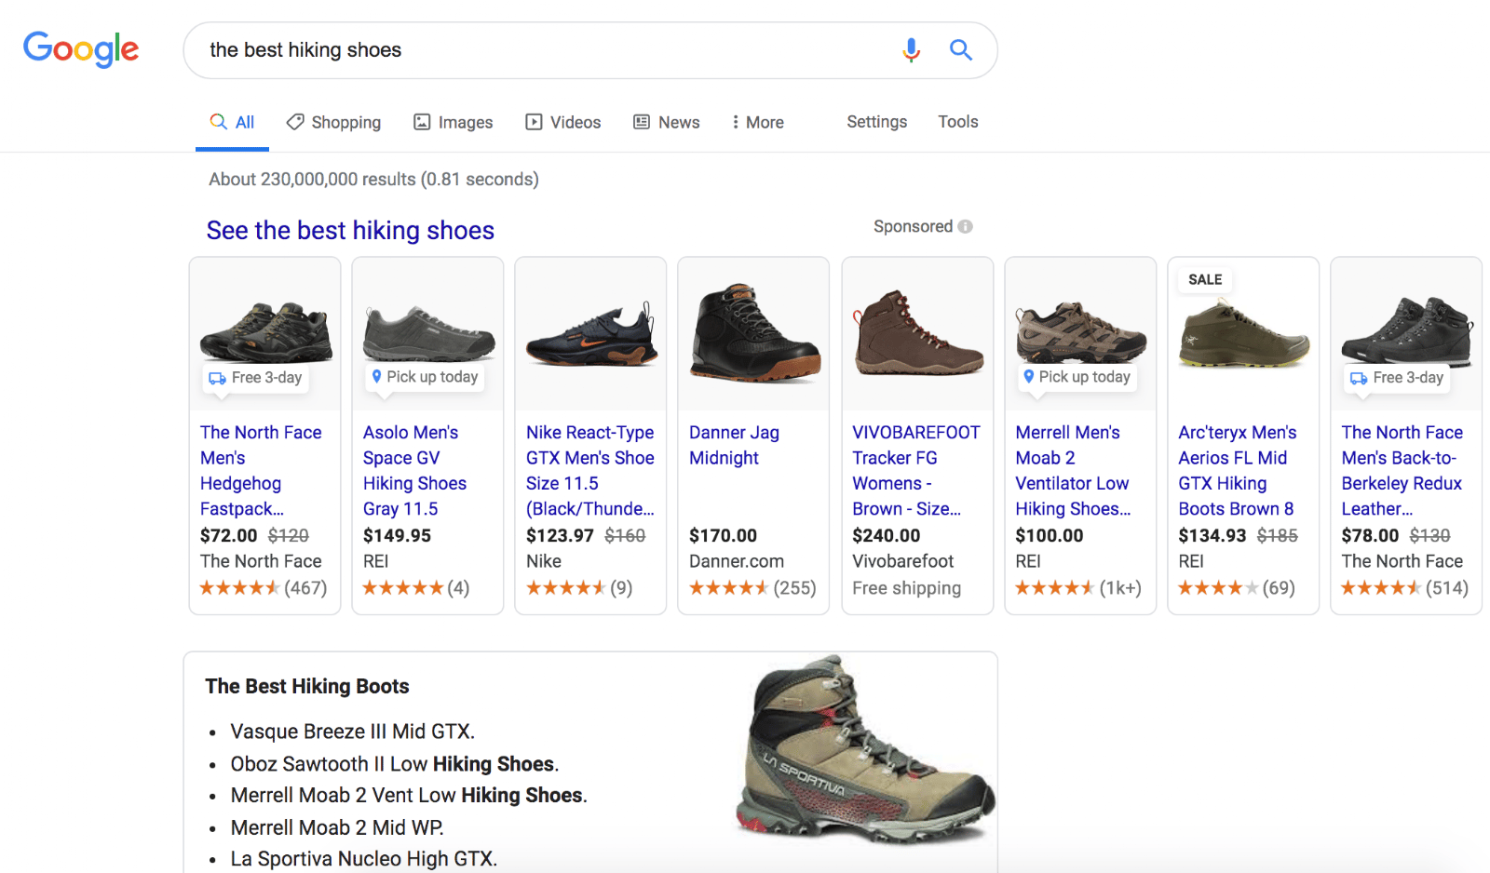The height and width of the screenshot is (873, 1490).
Task: Click 'Free shipping' on the Vivobarefoot card
Action: pyautogui.click(x=907, y=588)
